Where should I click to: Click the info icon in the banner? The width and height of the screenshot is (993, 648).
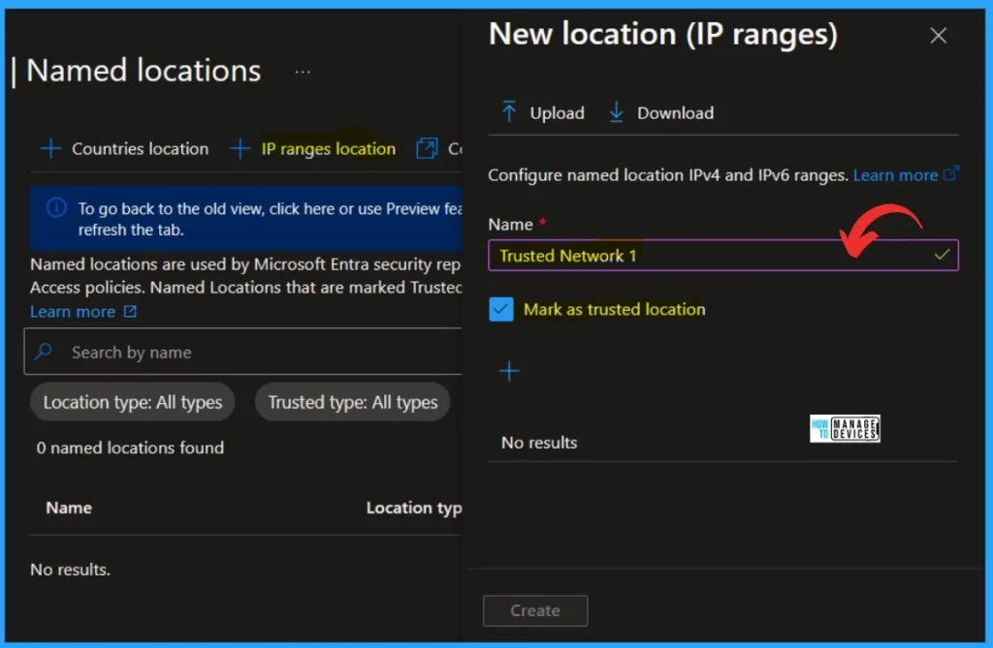[x=56, y=207]
